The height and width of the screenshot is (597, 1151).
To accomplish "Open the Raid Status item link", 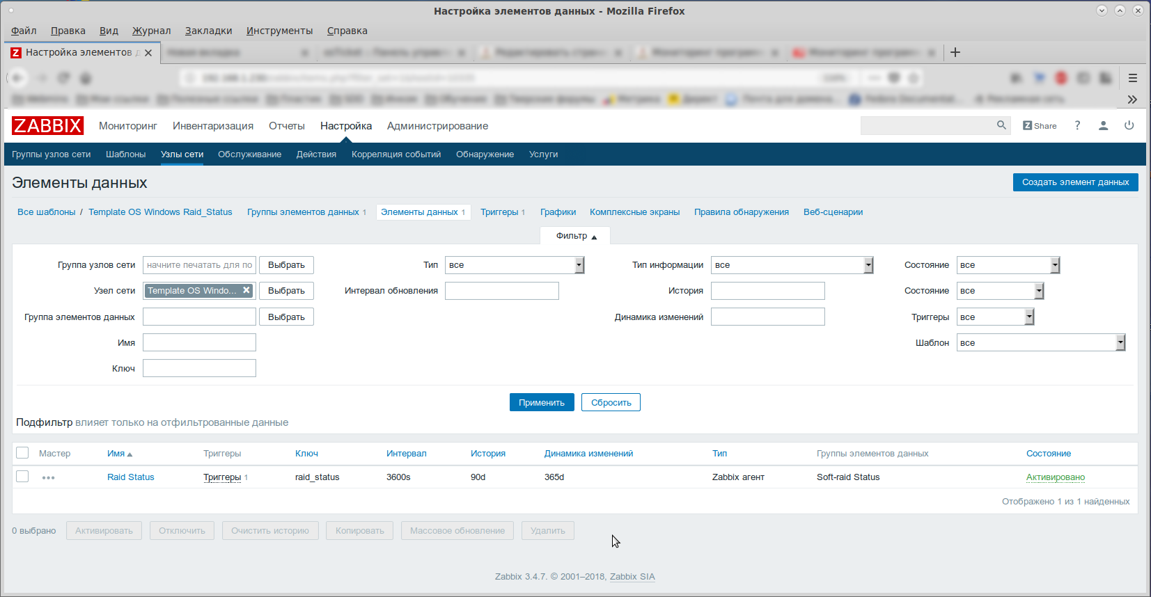I will tap(131, 477).
